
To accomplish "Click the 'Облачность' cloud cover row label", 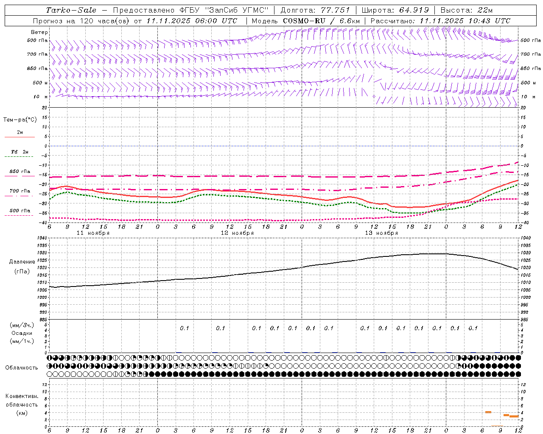I will [22, 368].
